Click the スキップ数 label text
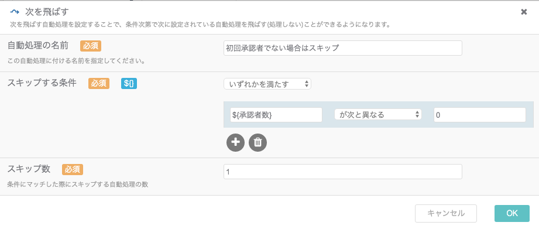539x229 pixels. (29, 169)
